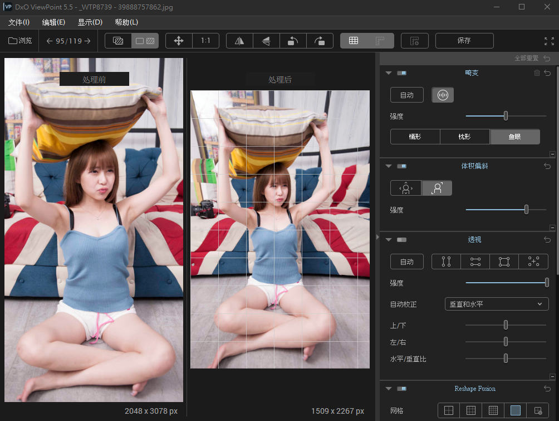Select the force vertical parallels tool
The width and height of the screenshot is (559, 421).
coord(446,262)
